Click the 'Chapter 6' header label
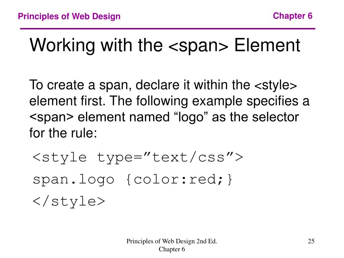The image size is (344, 258). 293,16
